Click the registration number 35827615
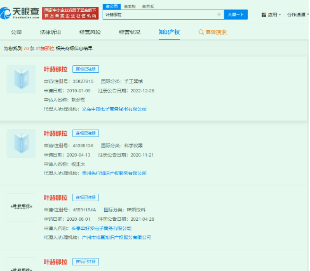The image size is (310, 271). point(83,81)
